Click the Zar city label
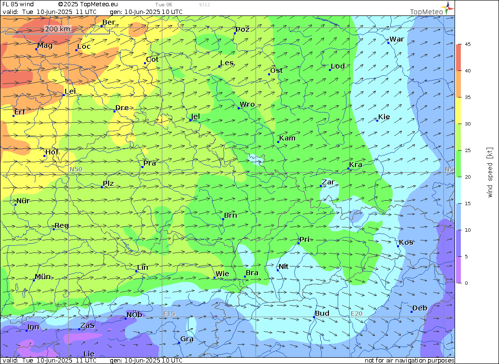499x364 pixels. (x=328, y=182)
